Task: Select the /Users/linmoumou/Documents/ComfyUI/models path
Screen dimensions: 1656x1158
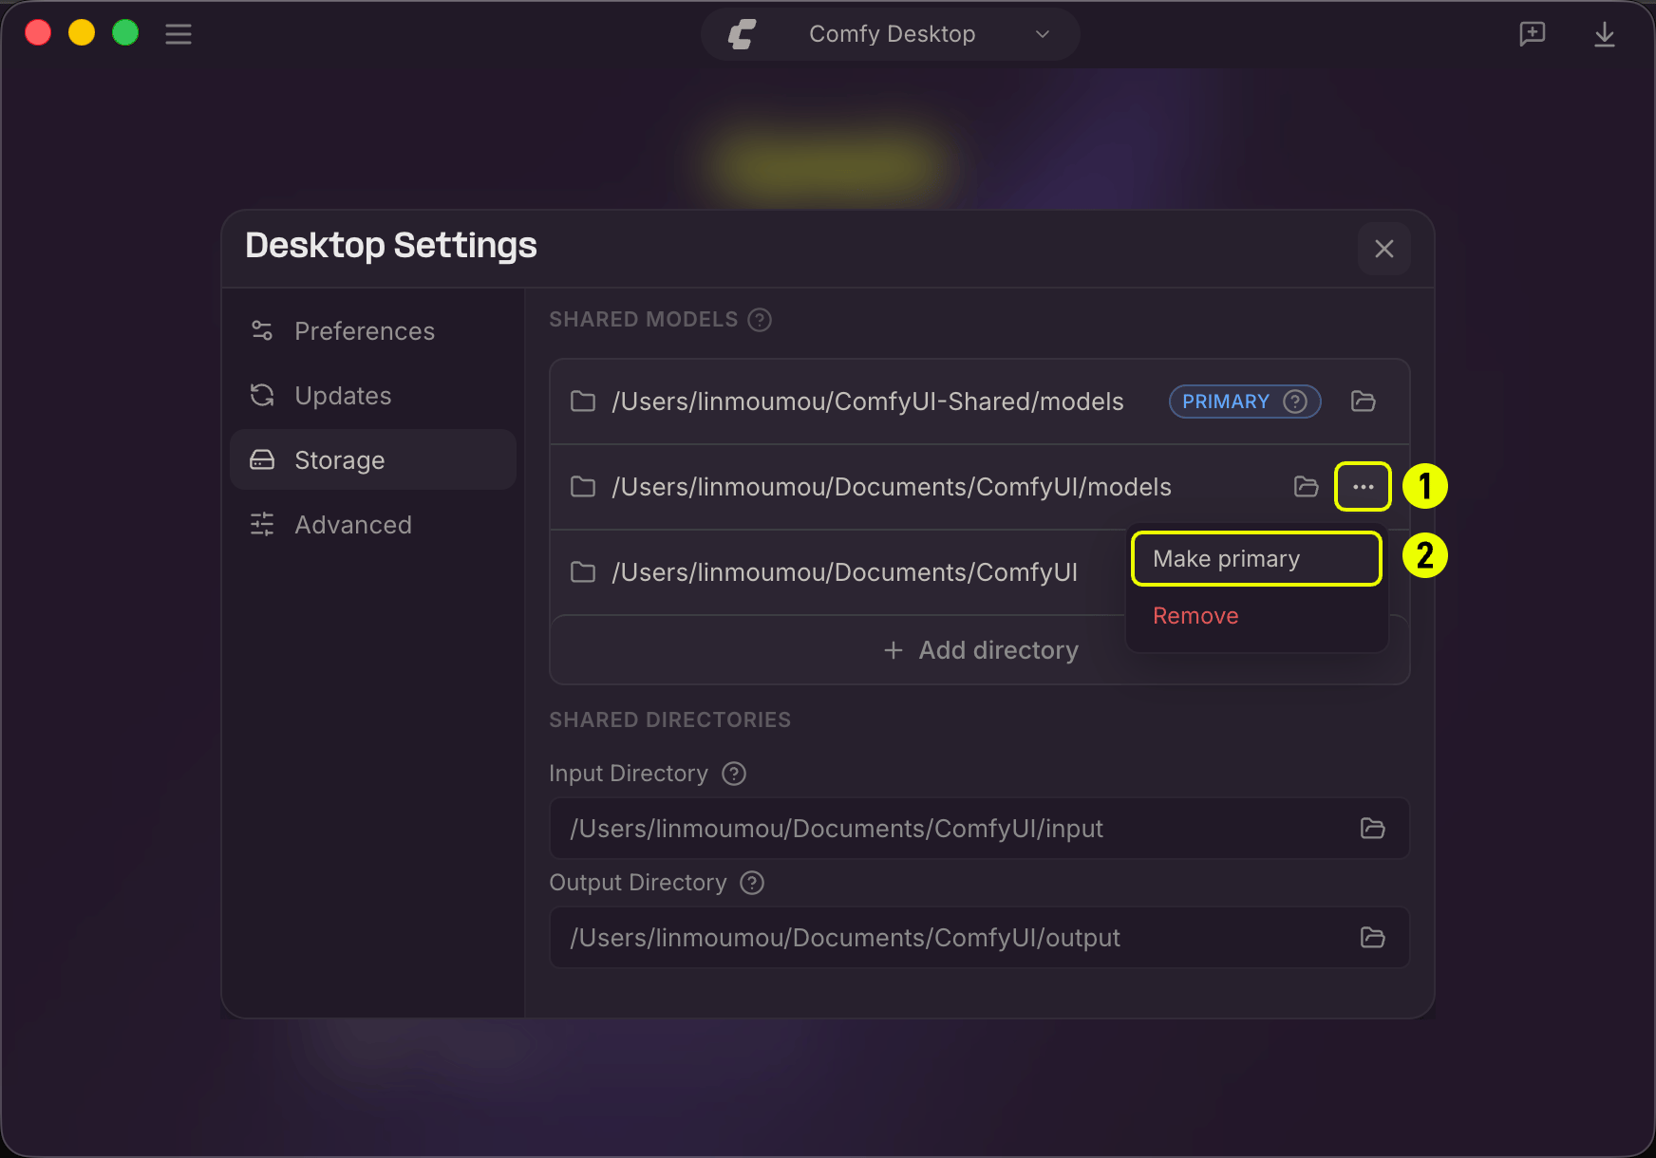Action: (891, 487)
